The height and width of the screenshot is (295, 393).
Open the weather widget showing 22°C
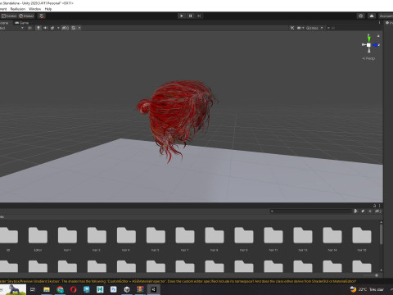tap(367, 289)
